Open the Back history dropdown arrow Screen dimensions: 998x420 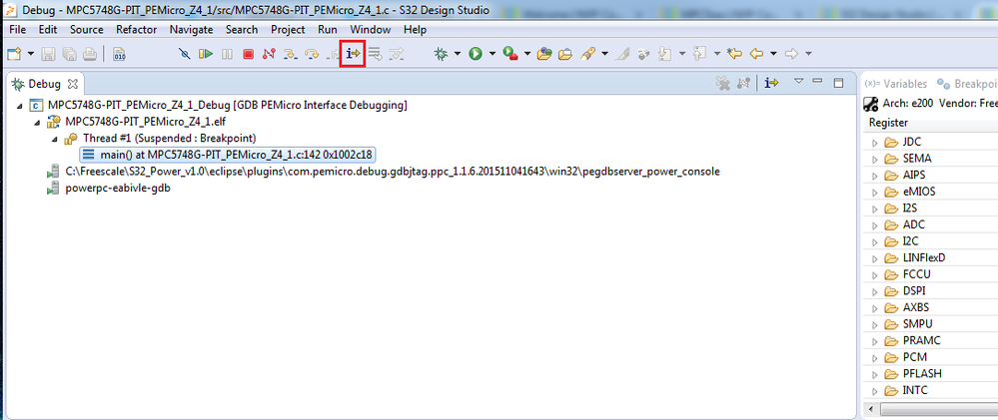(x=773, y=54)
